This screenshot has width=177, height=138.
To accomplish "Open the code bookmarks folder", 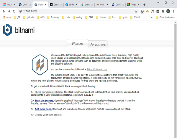I will (66, 17).
